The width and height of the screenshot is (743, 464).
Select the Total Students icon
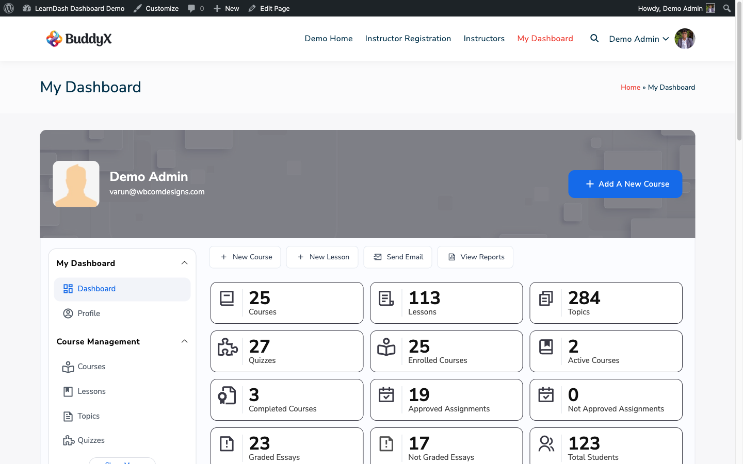point(546,443)
